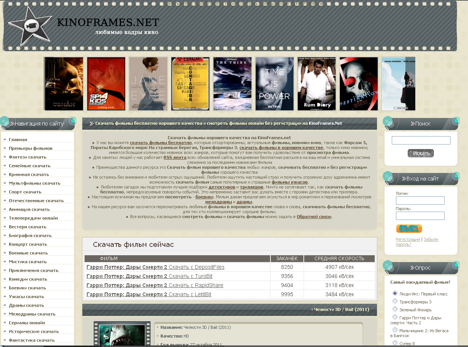This screenshot has width=468, height=347.
Task: Click the star camera logo icon
Action: coord(30,26)
